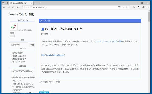
Task: Click the Add notes pen icon
Action: click(138, 7)
